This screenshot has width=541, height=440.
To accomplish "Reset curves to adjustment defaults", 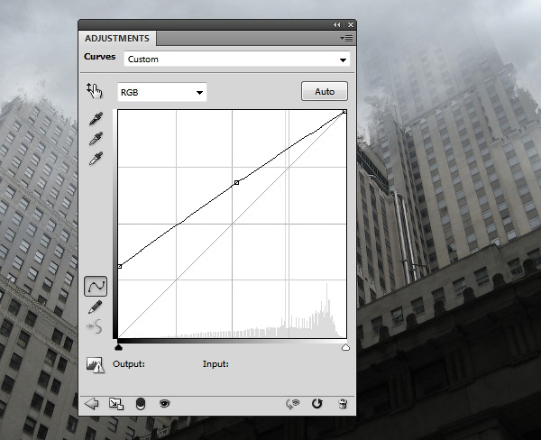I will pos(316,404).
